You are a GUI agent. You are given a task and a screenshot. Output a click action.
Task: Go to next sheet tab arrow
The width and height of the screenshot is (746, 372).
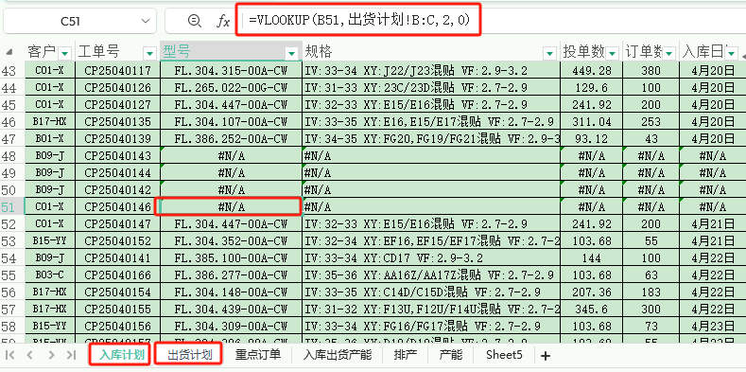pos(51,355)
